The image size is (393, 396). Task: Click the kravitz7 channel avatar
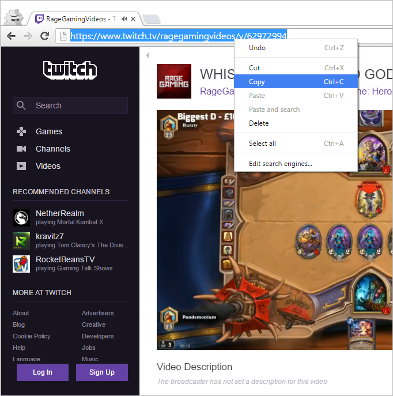pos(21,241)
